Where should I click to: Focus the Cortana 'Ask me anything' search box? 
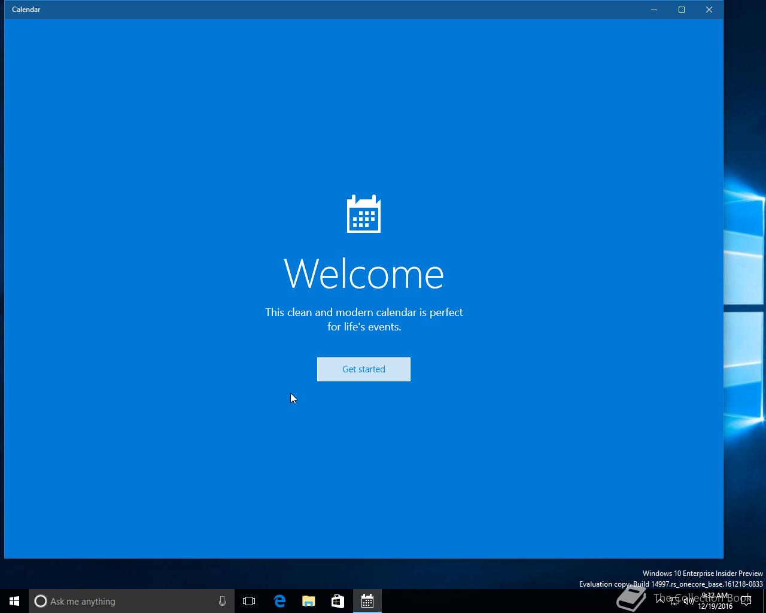click(132, 601)
